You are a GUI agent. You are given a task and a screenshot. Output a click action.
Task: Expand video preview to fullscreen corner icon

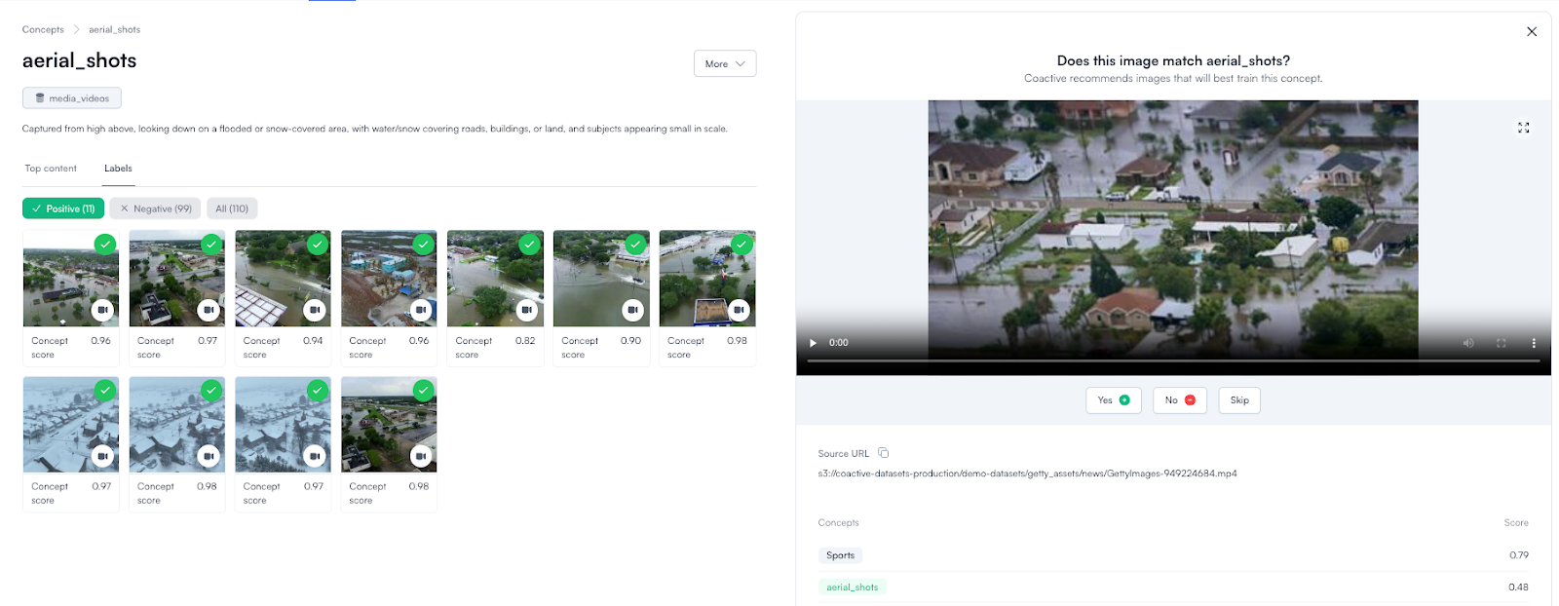[1523, 128]
